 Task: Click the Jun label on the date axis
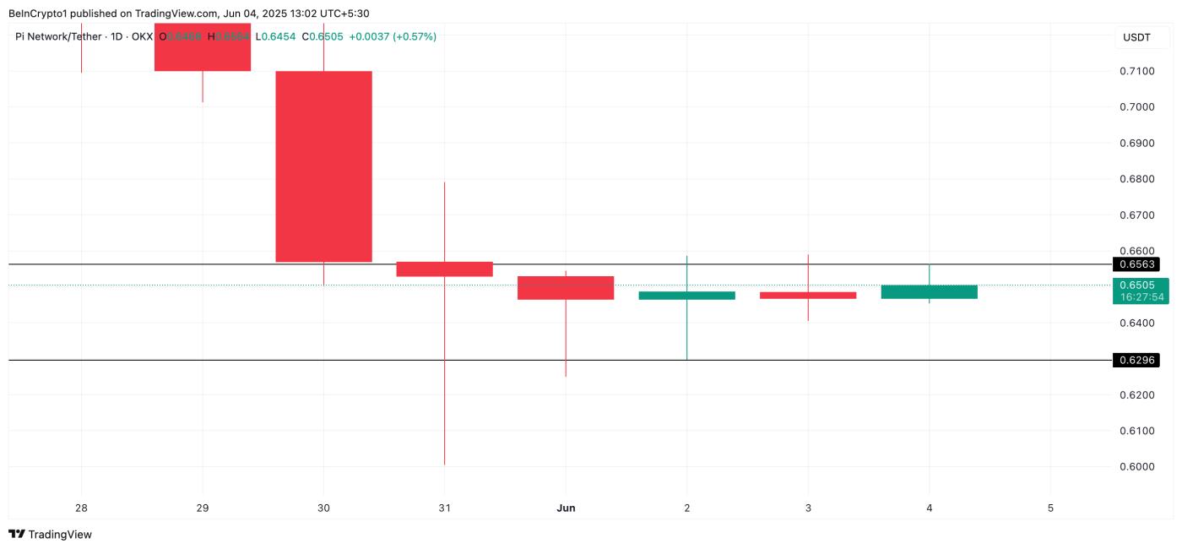[566, 508]
